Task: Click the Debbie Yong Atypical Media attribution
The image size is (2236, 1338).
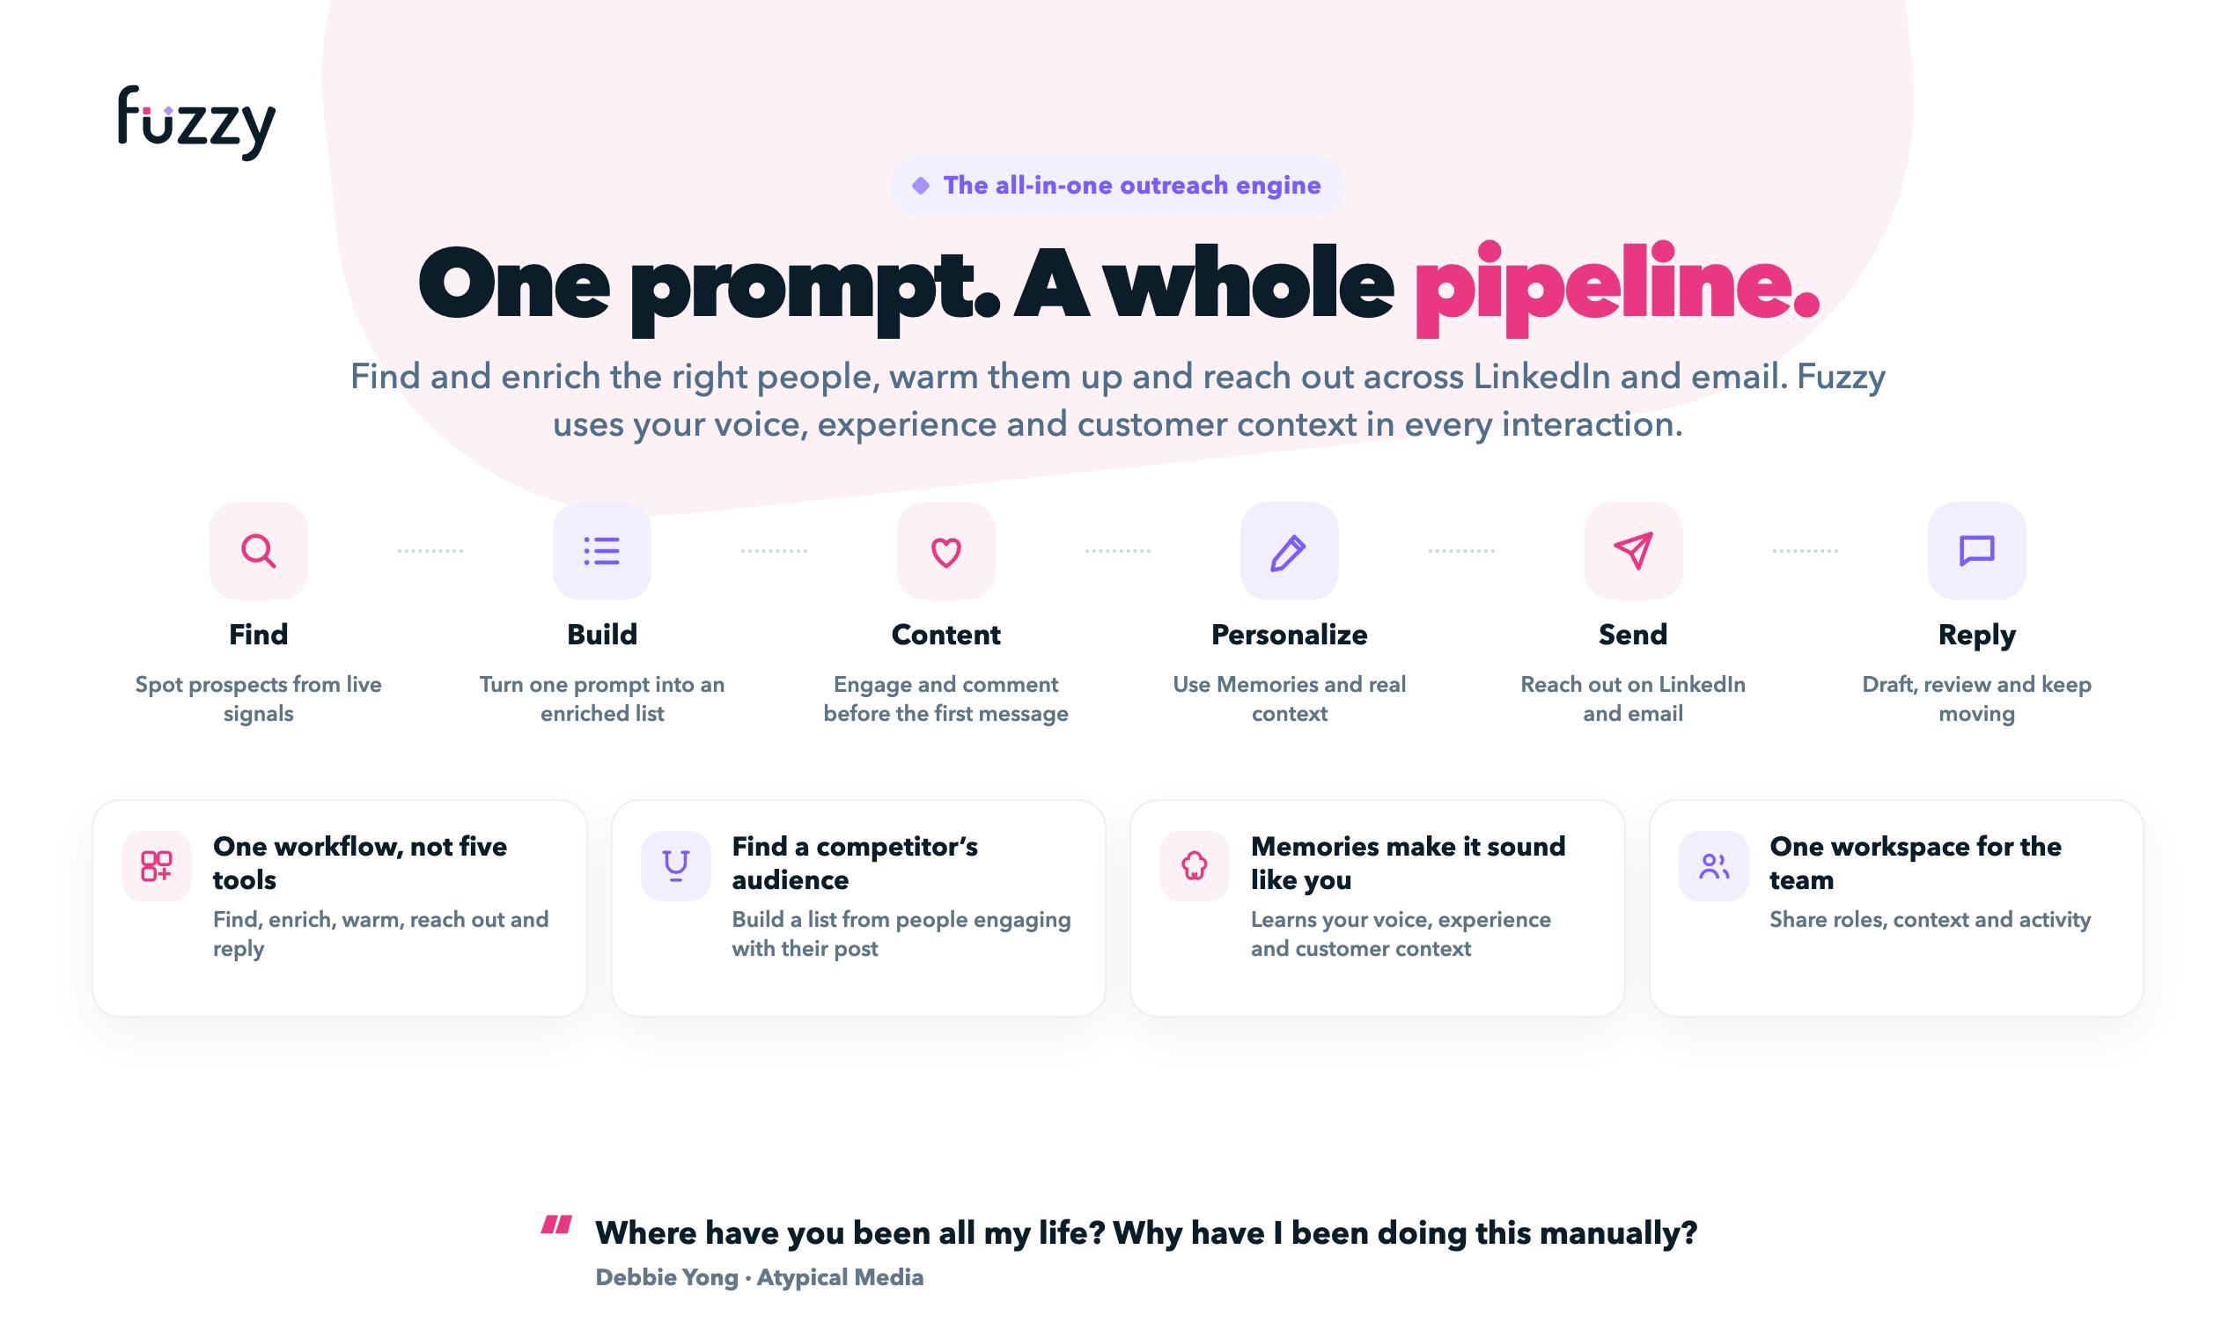Action: click(759, 1277)
